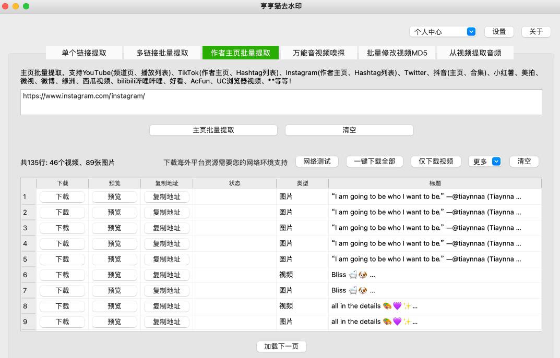The width and height of the screenshot is (560, 358).
Task: Select row number 6 header
Action: tap(28, 275)
